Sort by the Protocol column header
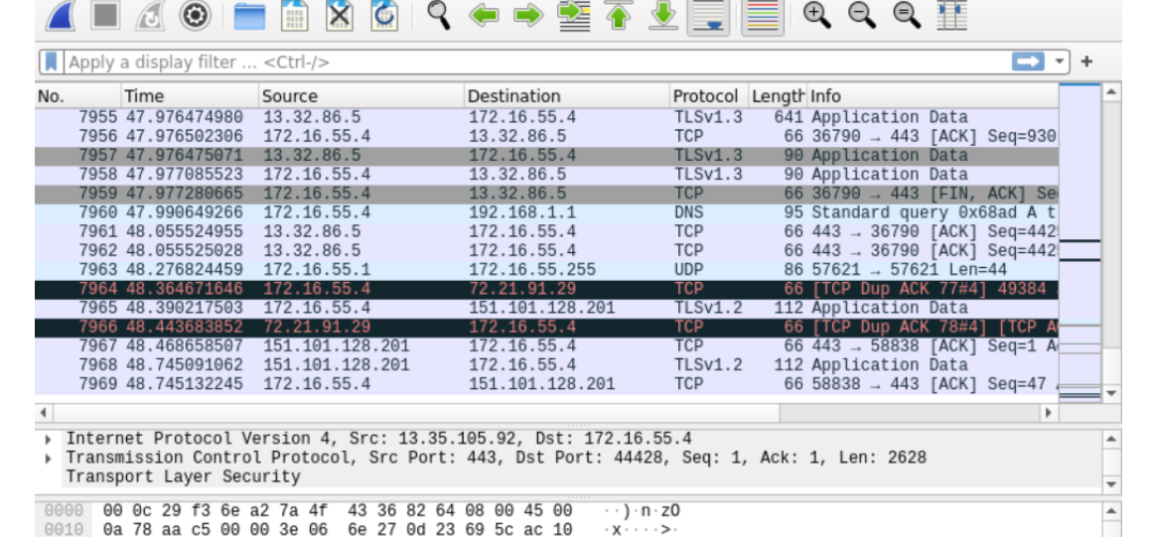The image size is (1151, 537). (x=709, y=96)
